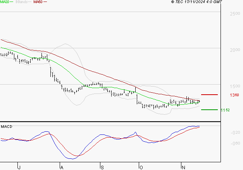Click the BBands legend label
Viewport: 243px width, 170px height.
[x=21, y=2]
